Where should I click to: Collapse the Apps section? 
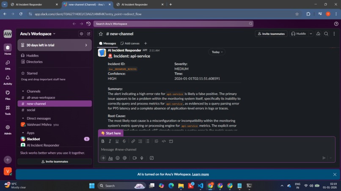pyautogui.click(x=23, y=133)
